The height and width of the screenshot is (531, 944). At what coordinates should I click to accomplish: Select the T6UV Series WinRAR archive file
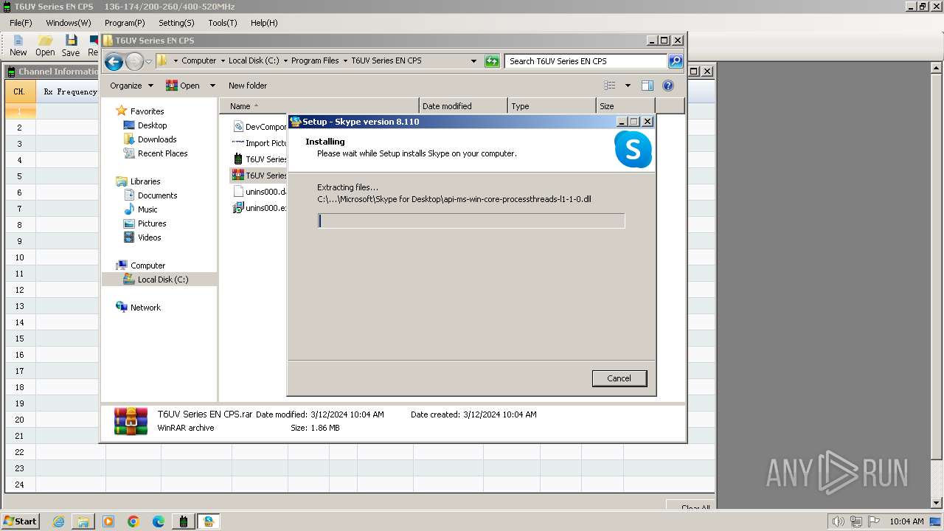[259, 176]
